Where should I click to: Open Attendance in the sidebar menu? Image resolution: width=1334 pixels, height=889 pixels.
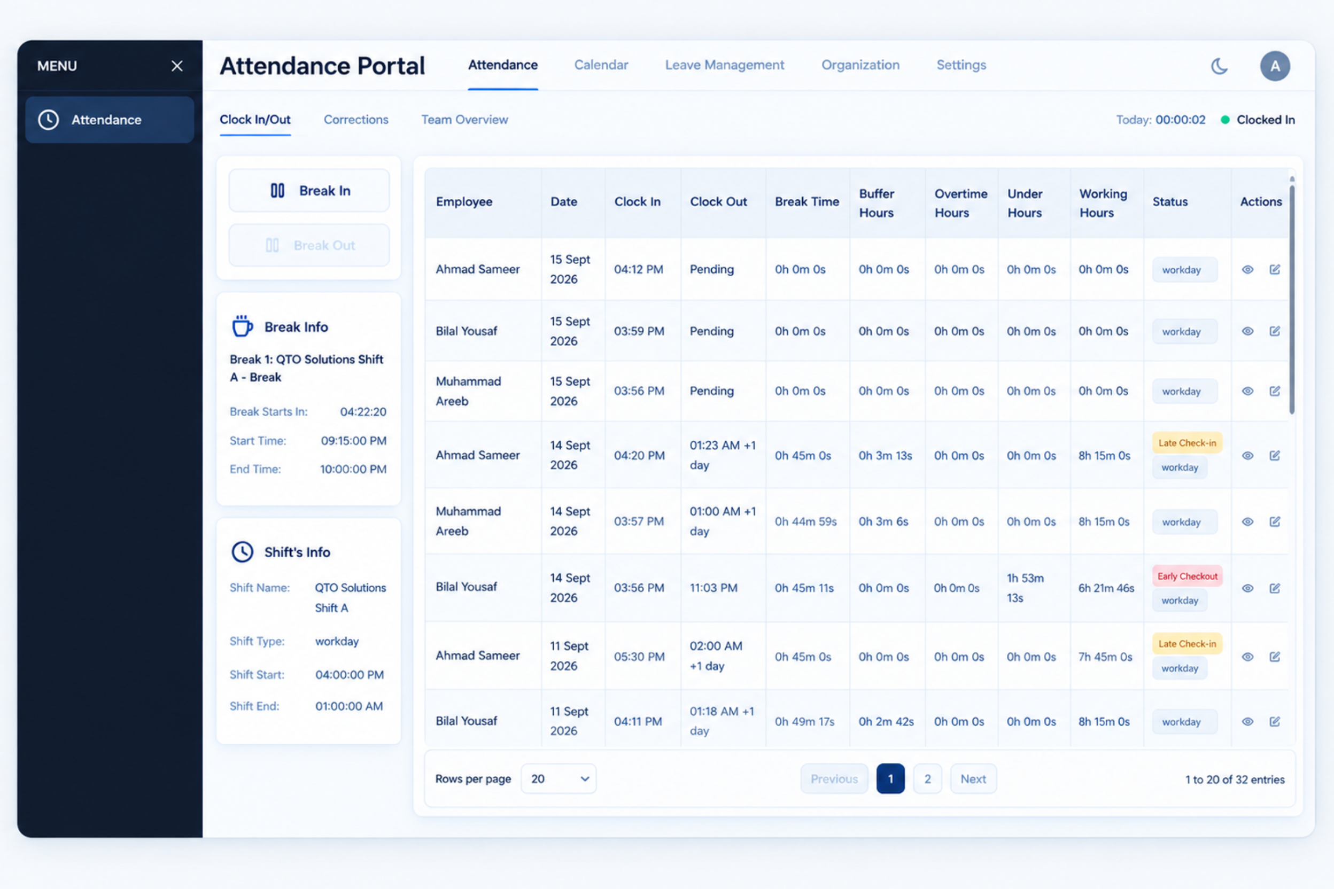click(x=110, y=120)
